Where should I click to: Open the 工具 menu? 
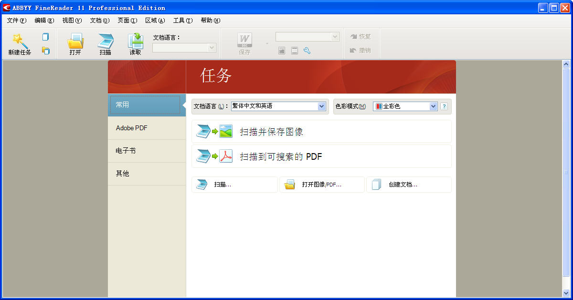click(182, 21)
